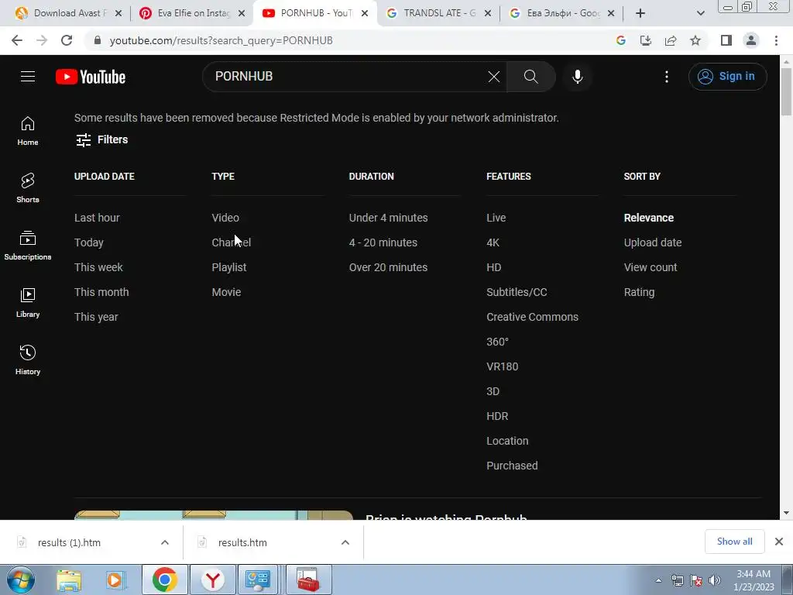793x595 pixels.
Task: Reload the page with refresh icon
Action: coord(67,40)
